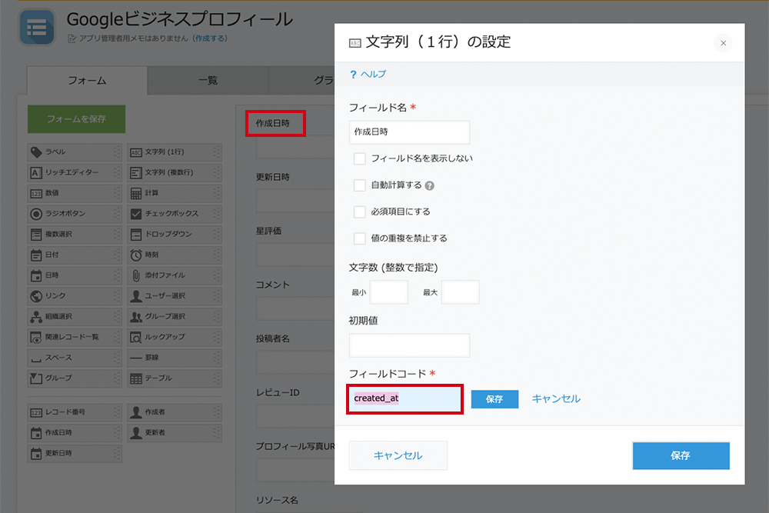Enable フィールド名を表示しない checkbox
The image size is (769, 513).
pyautogui.click(x=359, y=158)
